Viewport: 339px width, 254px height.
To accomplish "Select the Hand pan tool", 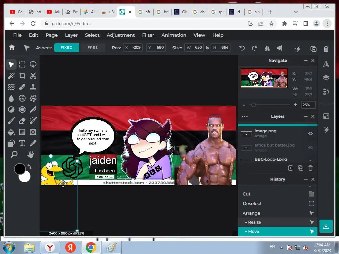I will (30, 154).
